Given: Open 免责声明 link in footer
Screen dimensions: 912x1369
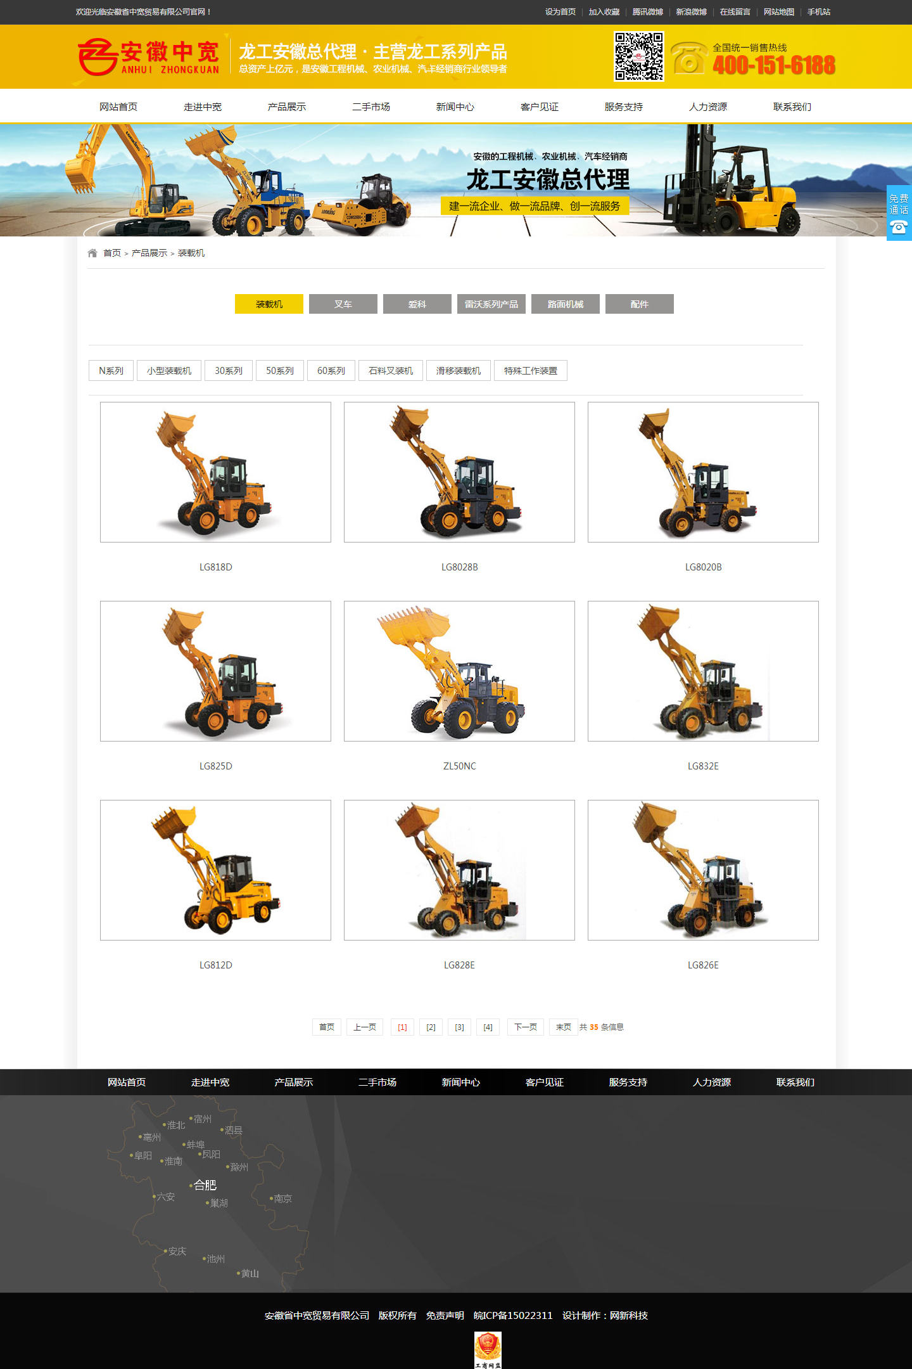Looking at the screenshot, I should point(445,1315).
